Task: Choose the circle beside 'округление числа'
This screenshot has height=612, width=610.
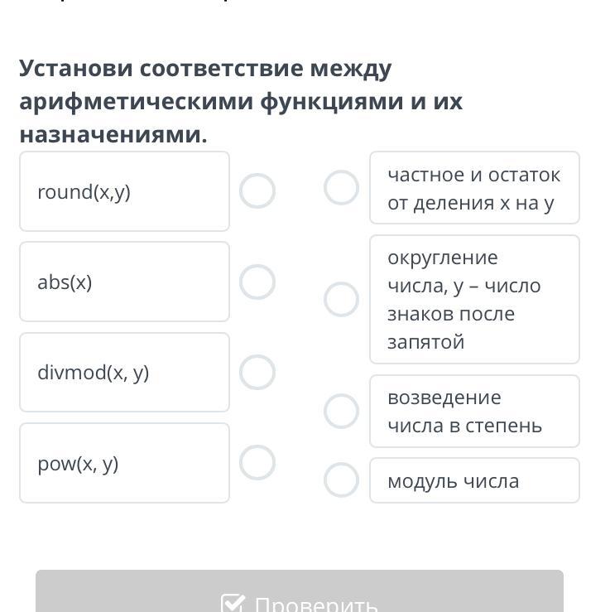Action: pos(341,299)
